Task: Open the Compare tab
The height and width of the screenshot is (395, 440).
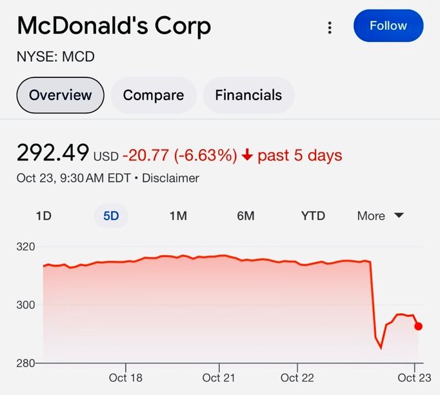Action: pos(154,95)
